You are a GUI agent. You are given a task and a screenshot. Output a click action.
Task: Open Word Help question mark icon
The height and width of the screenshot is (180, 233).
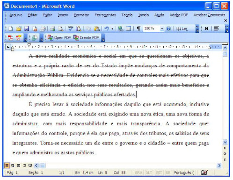[168, 29]
